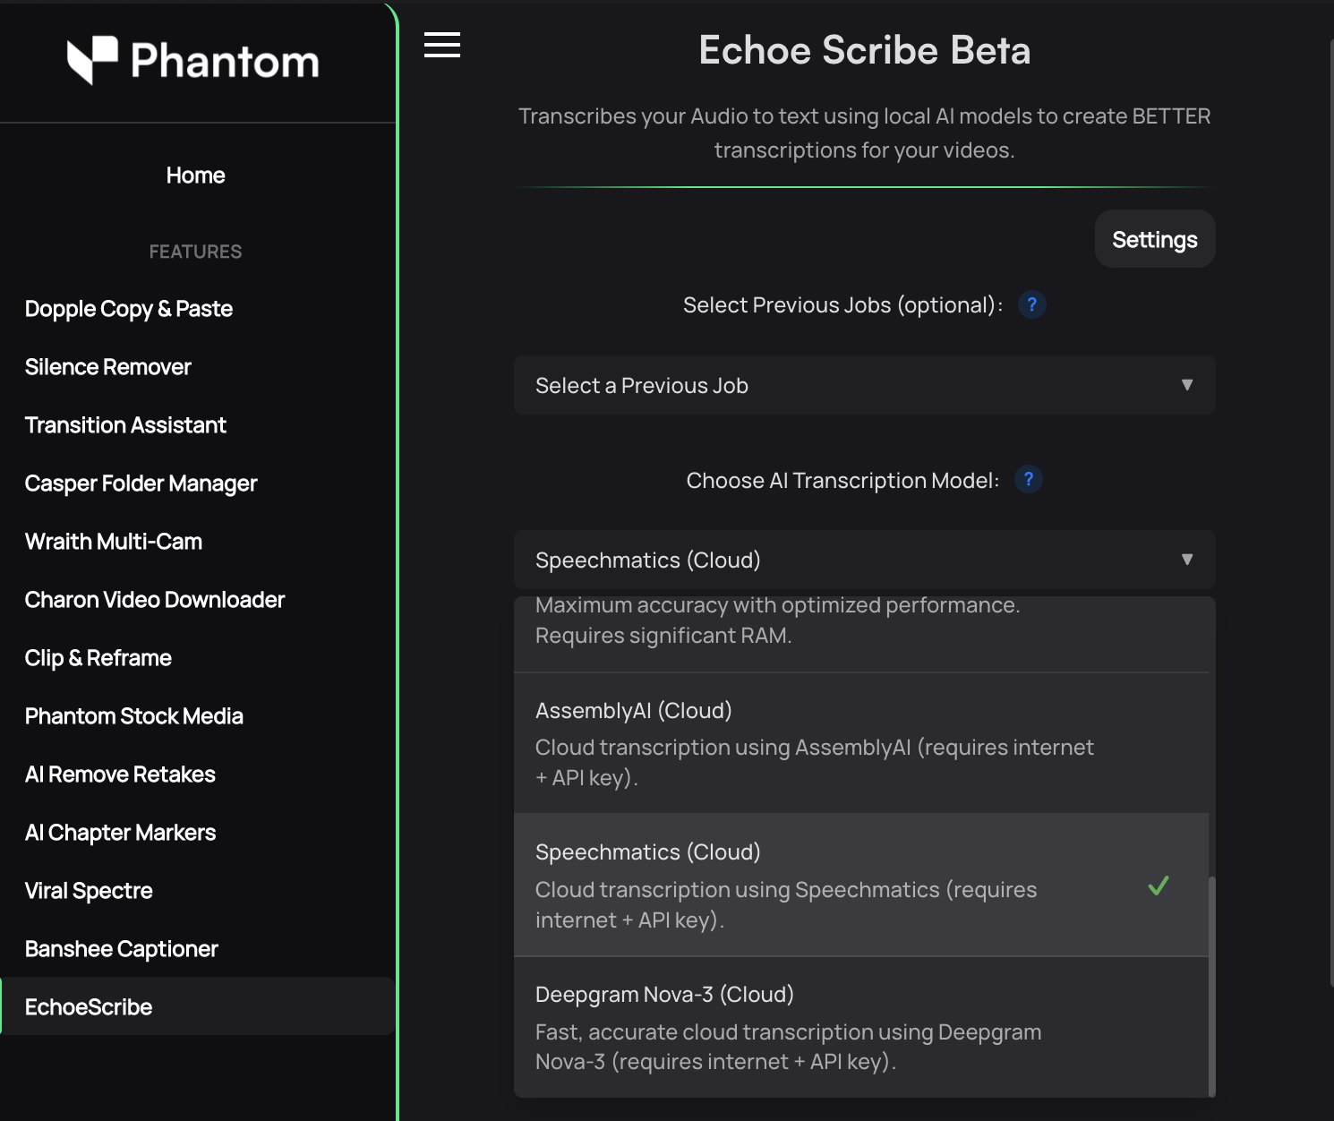The width and height of the screenshot is (1334, 1121).
Task: Navigate to Banshee Captioner
Action: (122, 949)
